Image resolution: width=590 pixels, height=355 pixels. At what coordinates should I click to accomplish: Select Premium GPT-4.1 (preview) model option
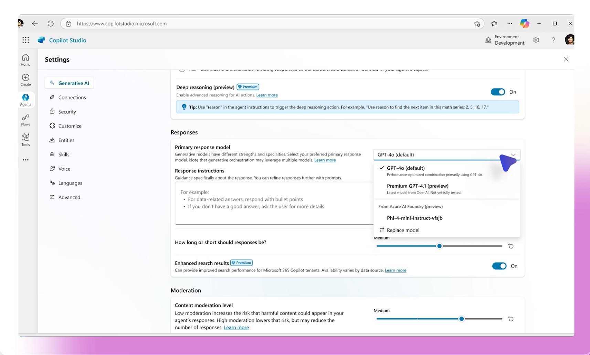tap(417, 186)
